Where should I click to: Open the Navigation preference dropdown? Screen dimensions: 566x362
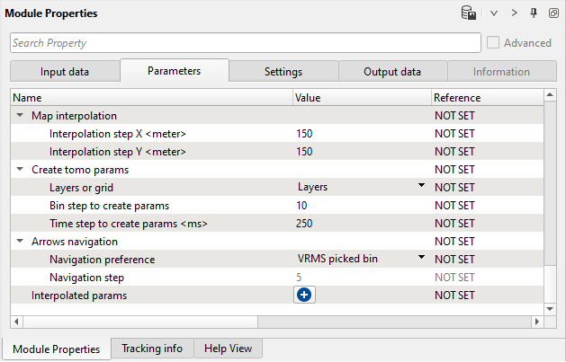(420, 259)
